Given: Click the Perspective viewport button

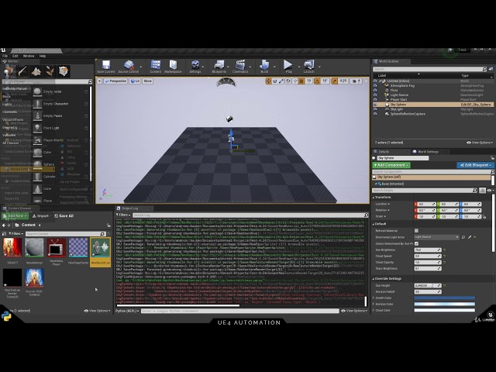Looking at the screenshot, I should point(115,81).
